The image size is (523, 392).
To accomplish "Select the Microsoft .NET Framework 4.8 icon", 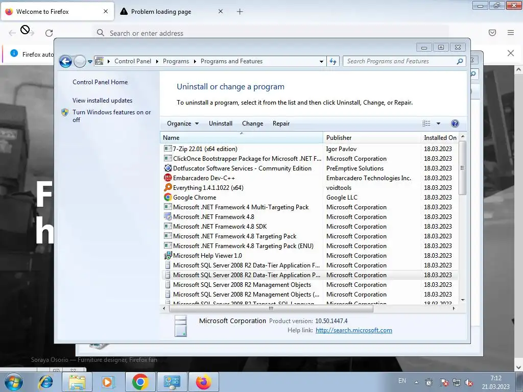I will [x=168, y=216].
